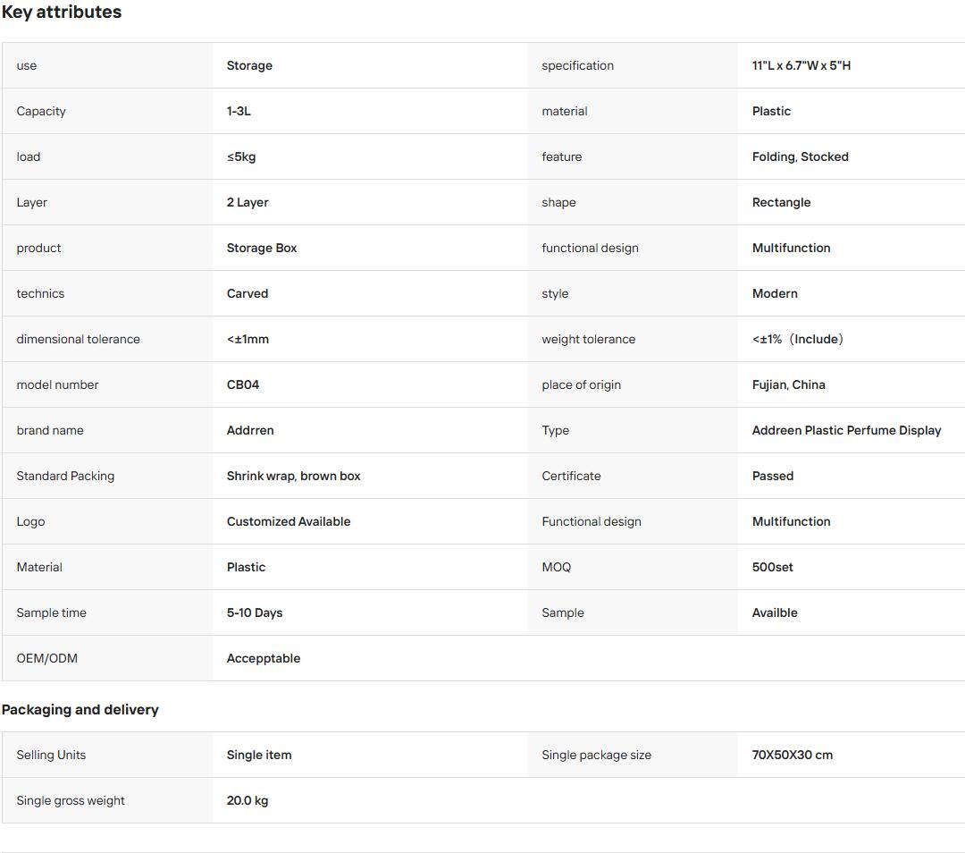
Task: Click place of origin 'Fujian, China'
Action: click(x=788, y=384)
